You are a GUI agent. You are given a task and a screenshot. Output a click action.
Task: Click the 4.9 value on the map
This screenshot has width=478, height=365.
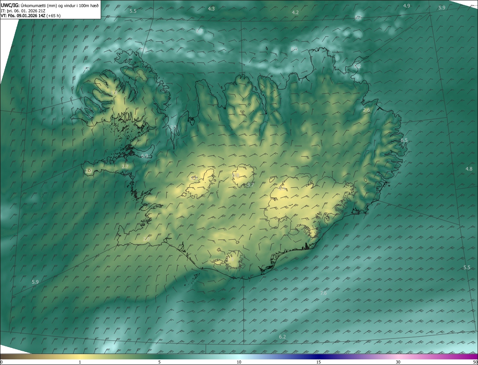[407, 6]
